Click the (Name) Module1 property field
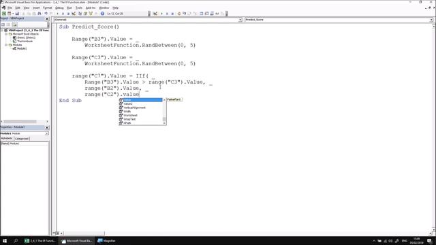The height and width of the screenshot is (245, 436). click(25, 144)
